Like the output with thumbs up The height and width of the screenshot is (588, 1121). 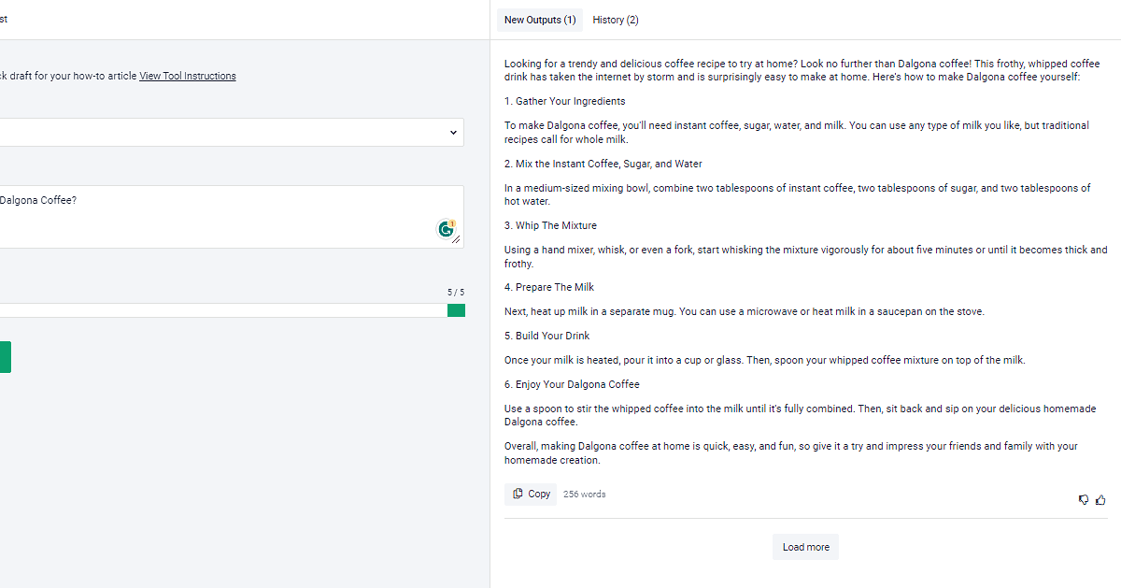[x=1100, y=500]
